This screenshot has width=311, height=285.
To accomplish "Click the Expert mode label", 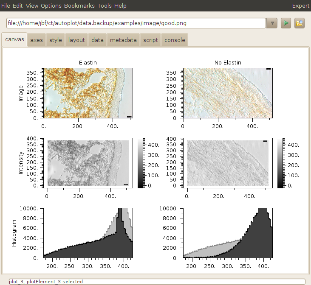I will click(300, 6).
